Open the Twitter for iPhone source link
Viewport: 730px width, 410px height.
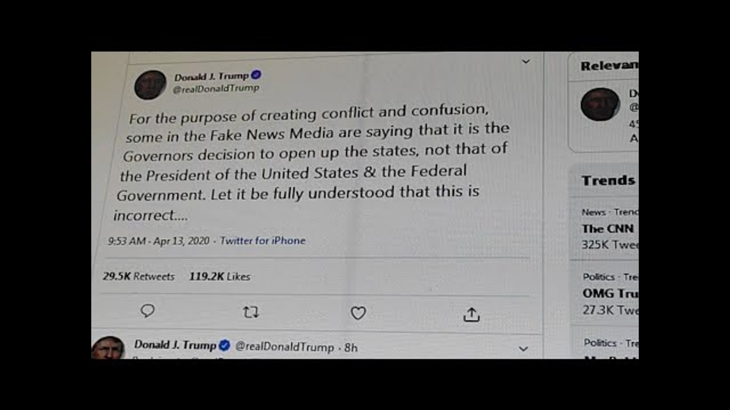[262, 240]
